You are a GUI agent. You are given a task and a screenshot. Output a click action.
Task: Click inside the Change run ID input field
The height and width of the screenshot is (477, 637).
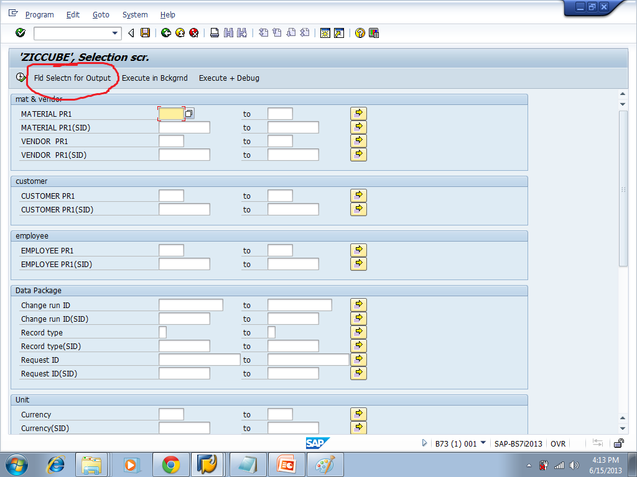click(190, 304)
